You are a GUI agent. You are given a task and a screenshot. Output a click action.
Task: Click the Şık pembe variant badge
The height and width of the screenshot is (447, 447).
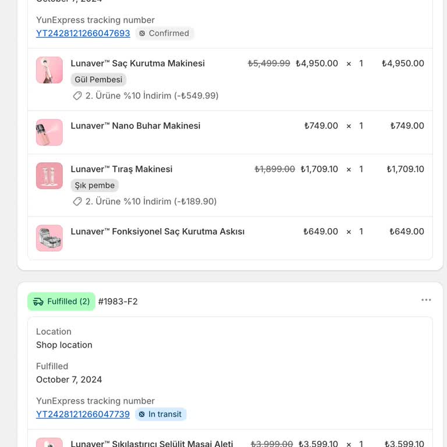pyautogui.click(x=95, y=186)
